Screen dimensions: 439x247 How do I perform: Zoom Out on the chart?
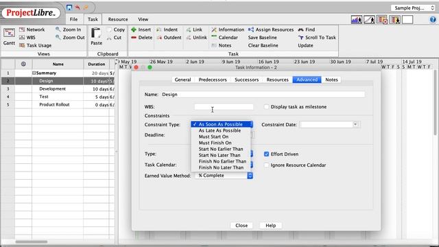point(70,37)
